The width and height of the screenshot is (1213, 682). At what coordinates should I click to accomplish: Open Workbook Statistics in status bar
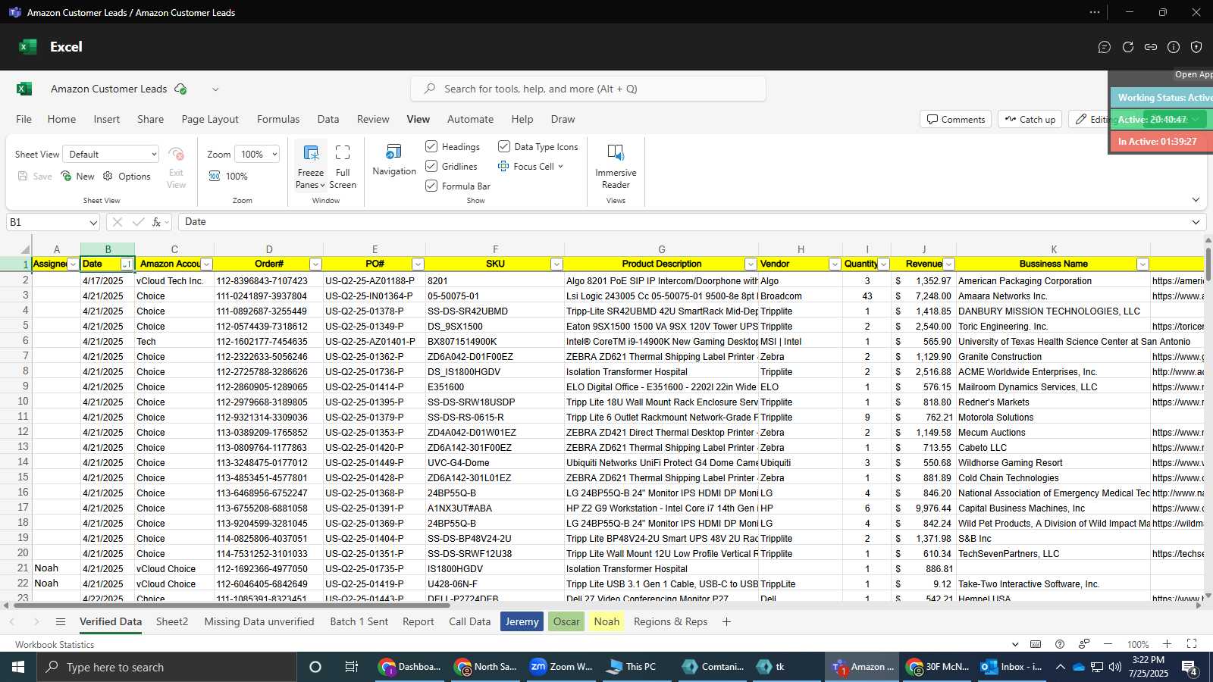click(x=55, y=645)
